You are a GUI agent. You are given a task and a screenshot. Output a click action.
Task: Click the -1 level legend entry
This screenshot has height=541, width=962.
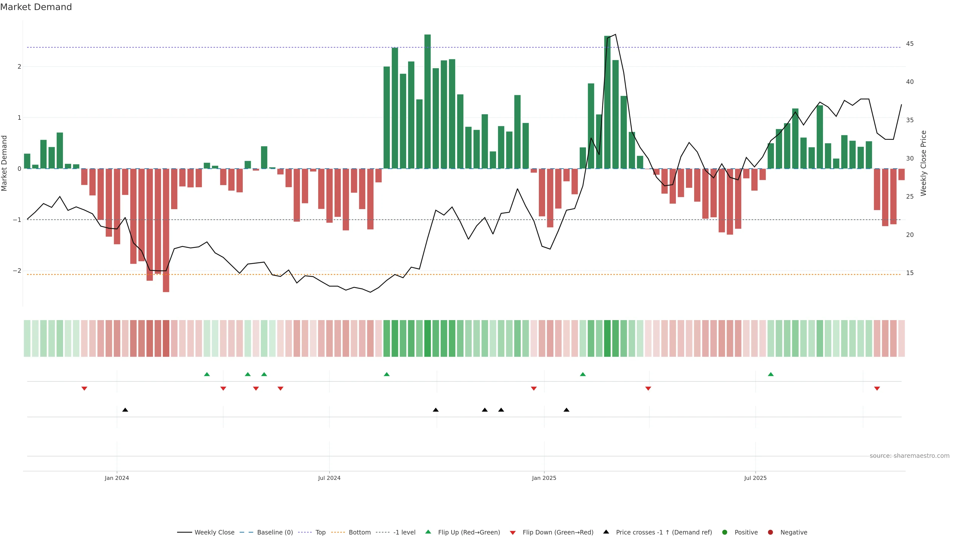404,532
